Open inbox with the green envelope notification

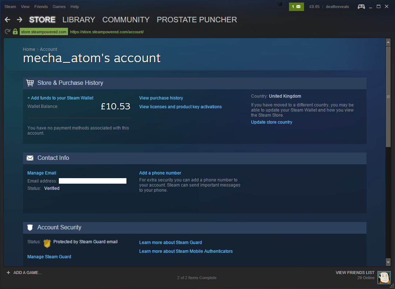pos(296,7)
